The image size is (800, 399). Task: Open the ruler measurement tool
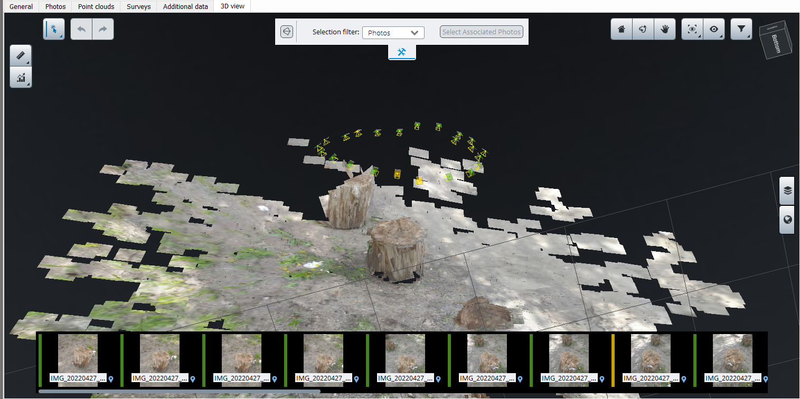coord(21,55)
